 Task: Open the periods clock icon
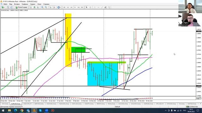click(x=58, y=7)
